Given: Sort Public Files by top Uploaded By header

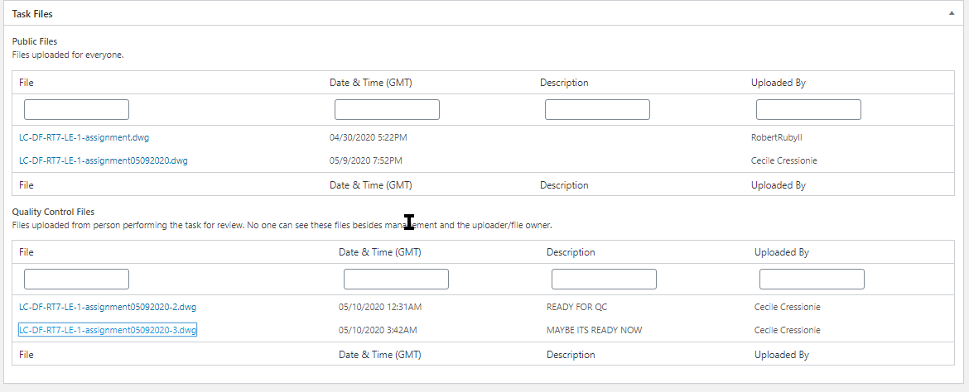Looking at the screenshot, I should pos(778,83).
